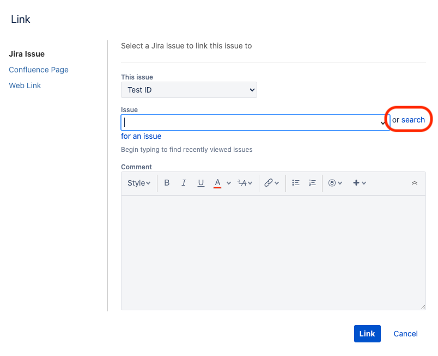The image size is (438, 356).
Task: Open the Style dropdown
Action: coord(139,183)
